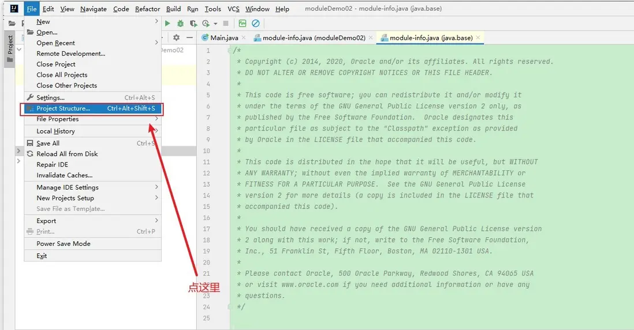The height and width of the screenshot is (330, 634).
Task: Select Close Other Projects
Action: pos(92,86)
